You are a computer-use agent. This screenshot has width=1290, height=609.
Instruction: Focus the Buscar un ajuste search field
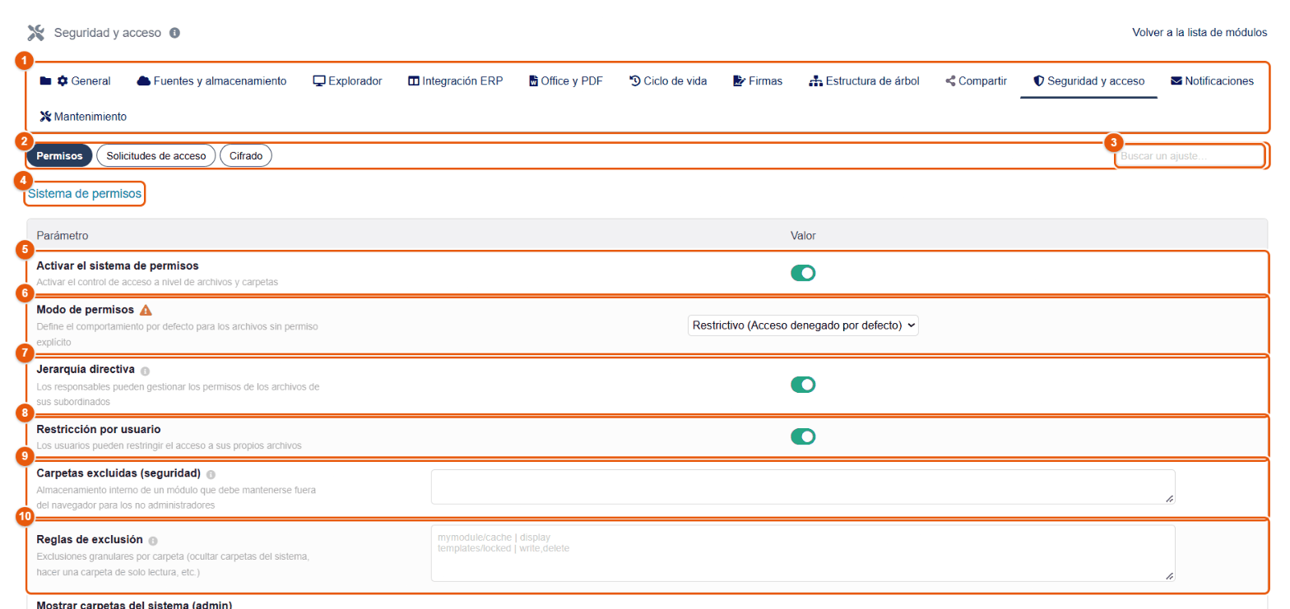pos(1189,155)
